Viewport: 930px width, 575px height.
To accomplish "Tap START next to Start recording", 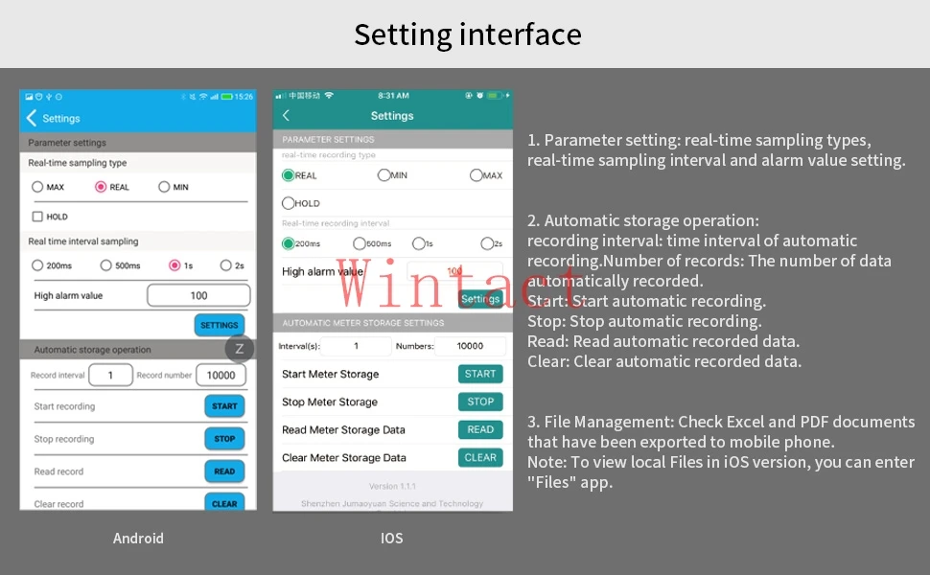I will [x=224, y=406].
